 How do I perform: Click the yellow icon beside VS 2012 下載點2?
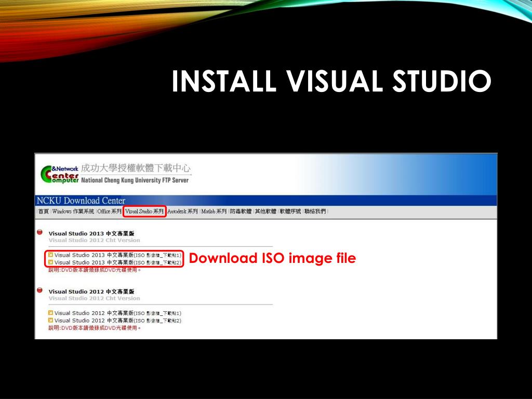tap(50, 320)
